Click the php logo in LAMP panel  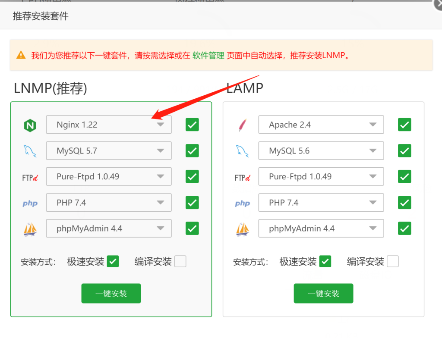243,203
